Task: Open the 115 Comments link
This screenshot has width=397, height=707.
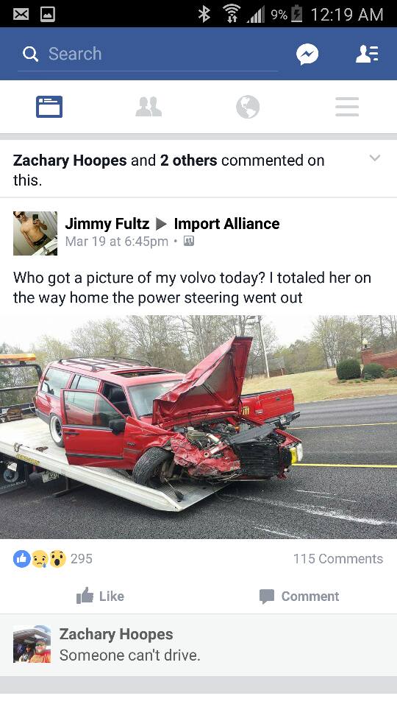Action: click(x=338, y=559)
